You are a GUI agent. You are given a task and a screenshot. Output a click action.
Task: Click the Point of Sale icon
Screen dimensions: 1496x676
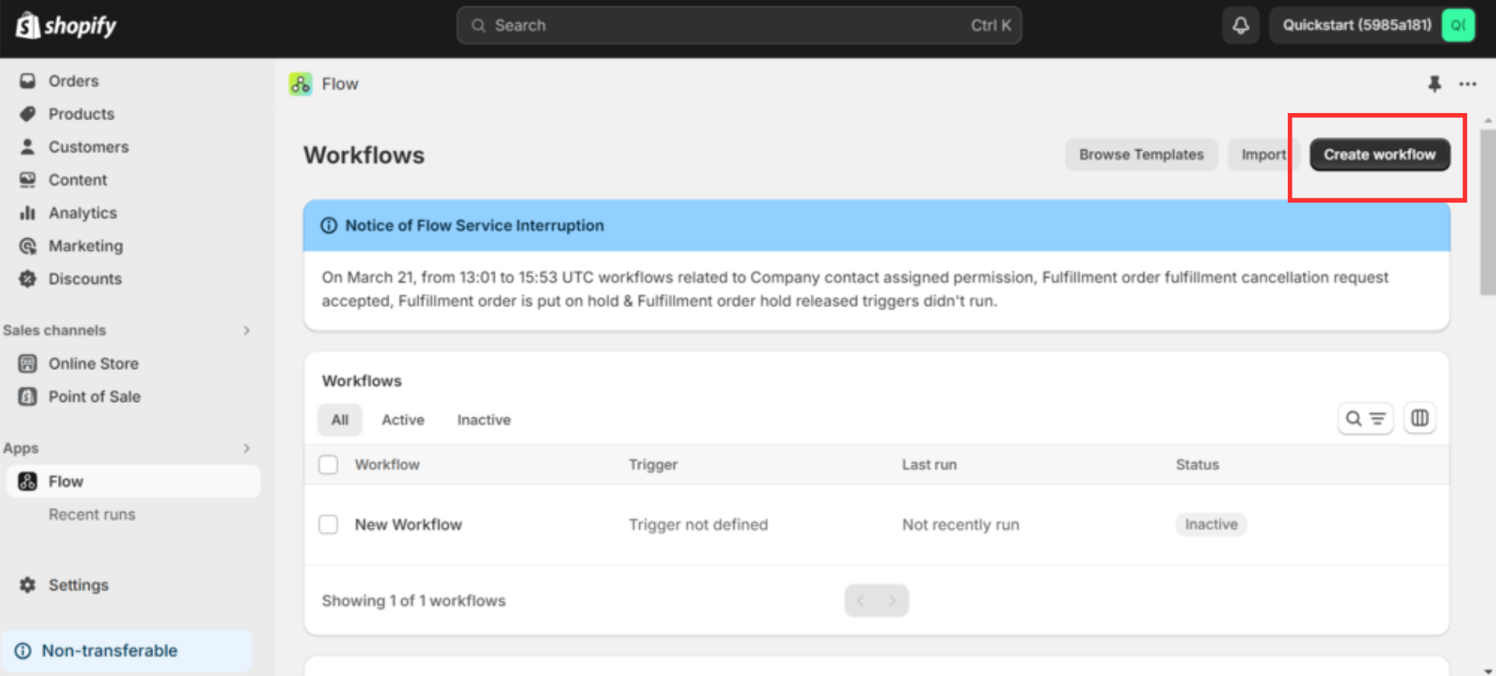tap(27, 396)
